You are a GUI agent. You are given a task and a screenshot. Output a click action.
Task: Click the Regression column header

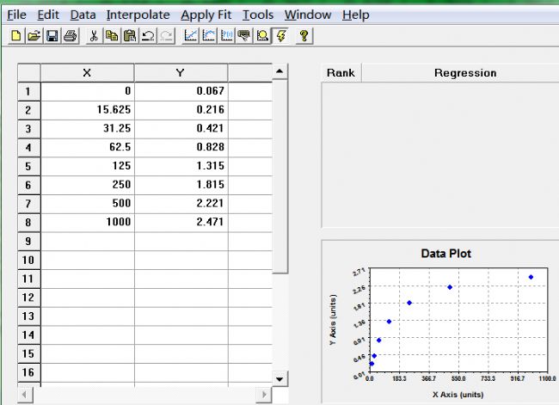[464, 73]
